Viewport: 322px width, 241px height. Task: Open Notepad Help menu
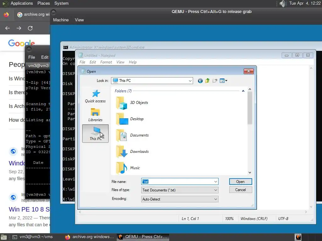point(133,62)
